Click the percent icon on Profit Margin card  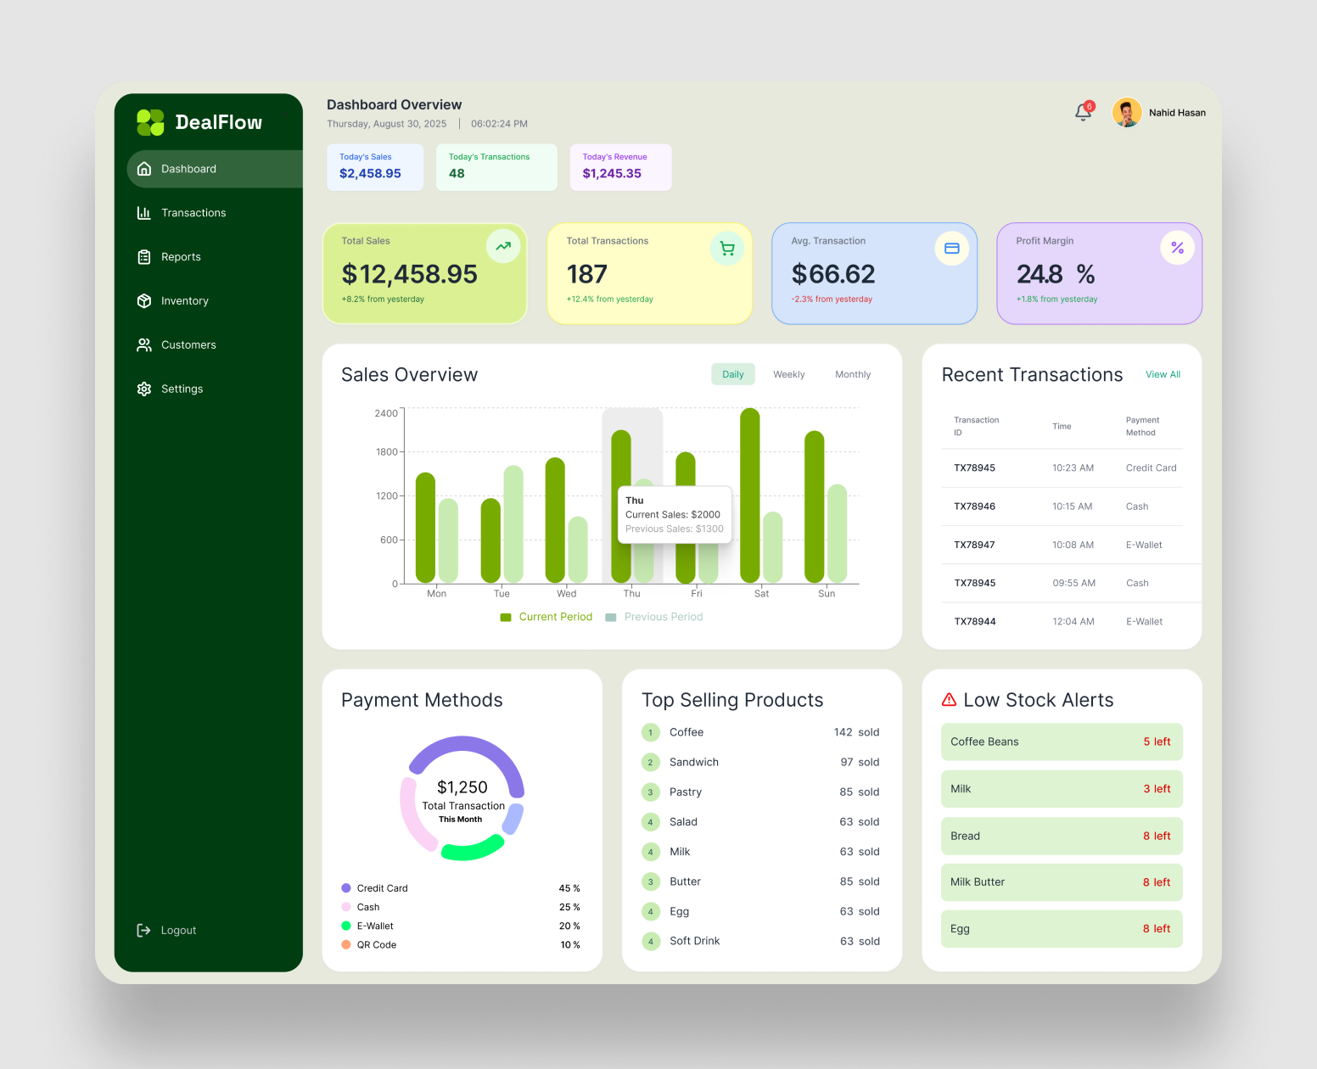pyautogui.click(x=1177, y=248)
